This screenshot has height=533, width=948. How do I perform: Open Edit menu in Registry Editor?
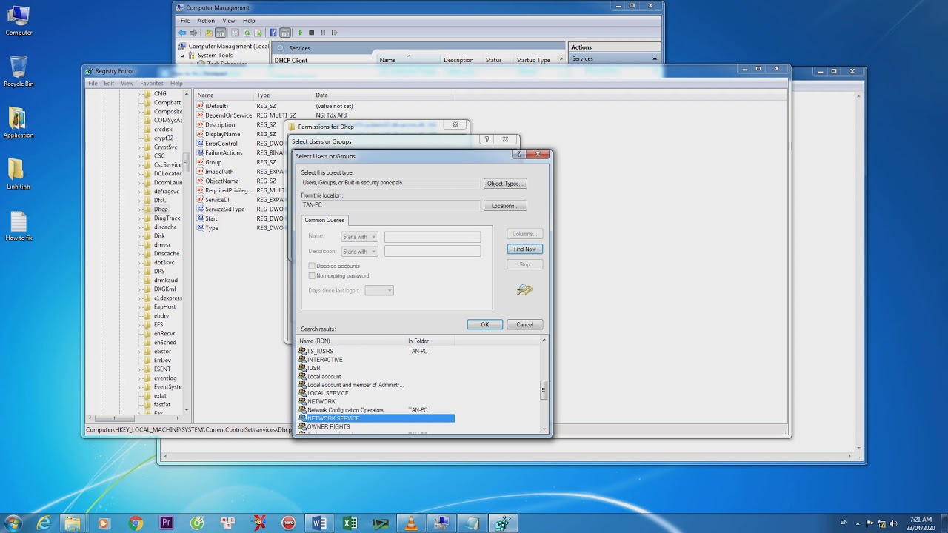[x=109, y=84]
